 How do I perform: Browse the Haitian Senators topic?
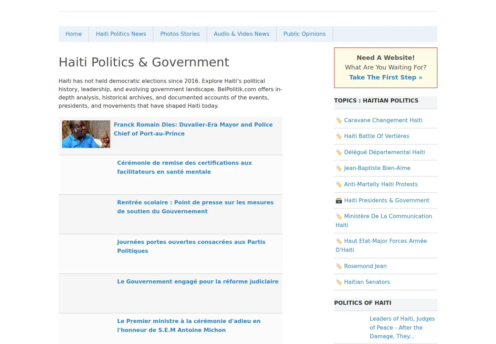[x=367, y=282]
